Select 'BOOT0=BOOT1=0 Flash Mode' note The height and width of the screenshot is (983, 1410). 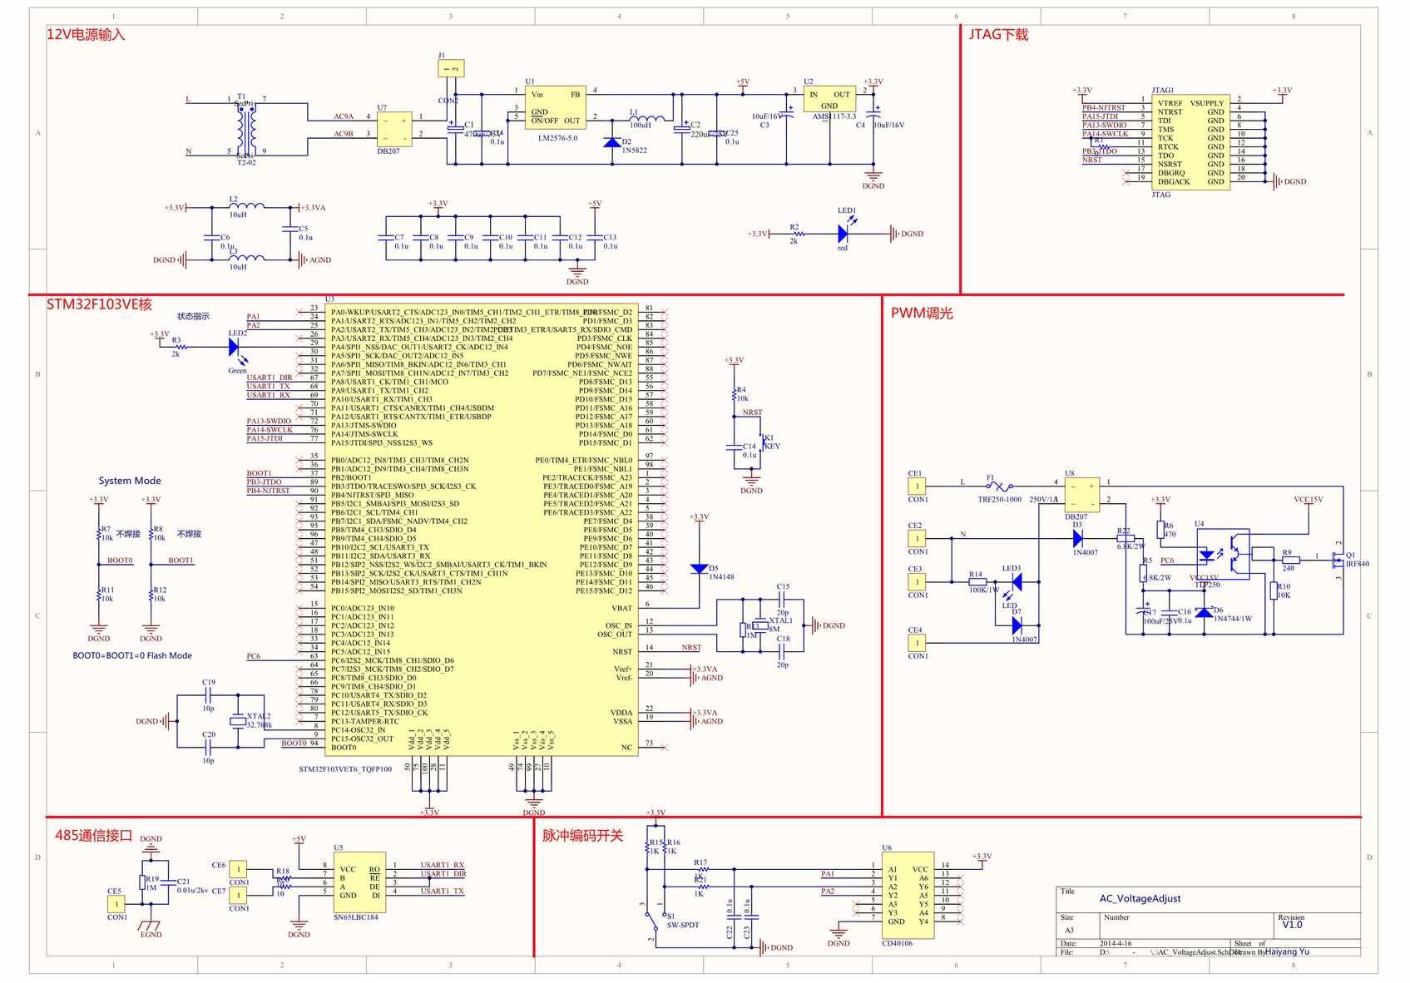(132, 655)
